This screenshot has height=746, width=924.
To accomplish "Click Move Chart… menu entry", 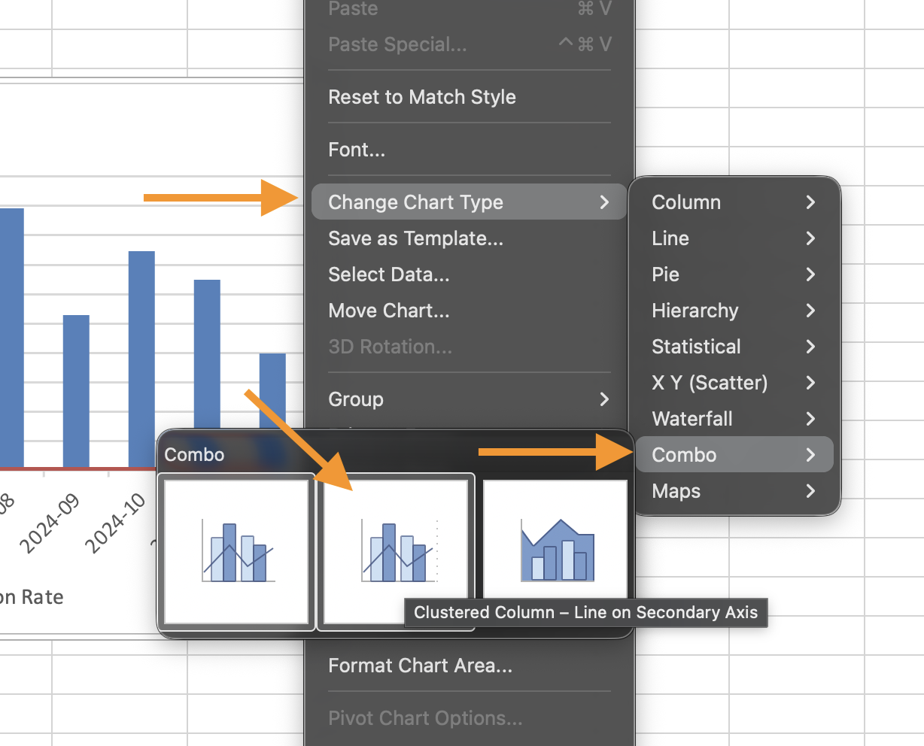I will [388, 311].
